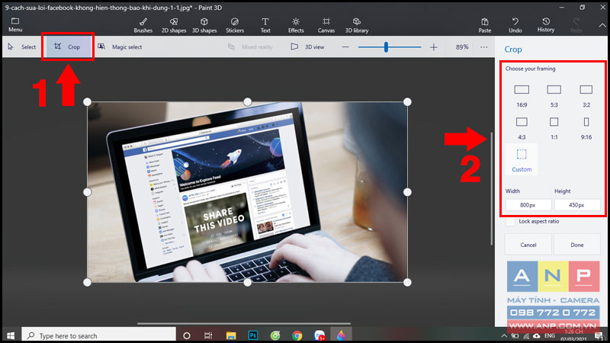The width and height of the screenshot is (610, 343).
Task: Select the 9:16 portrait framing preset
Action: pos(586,128)
